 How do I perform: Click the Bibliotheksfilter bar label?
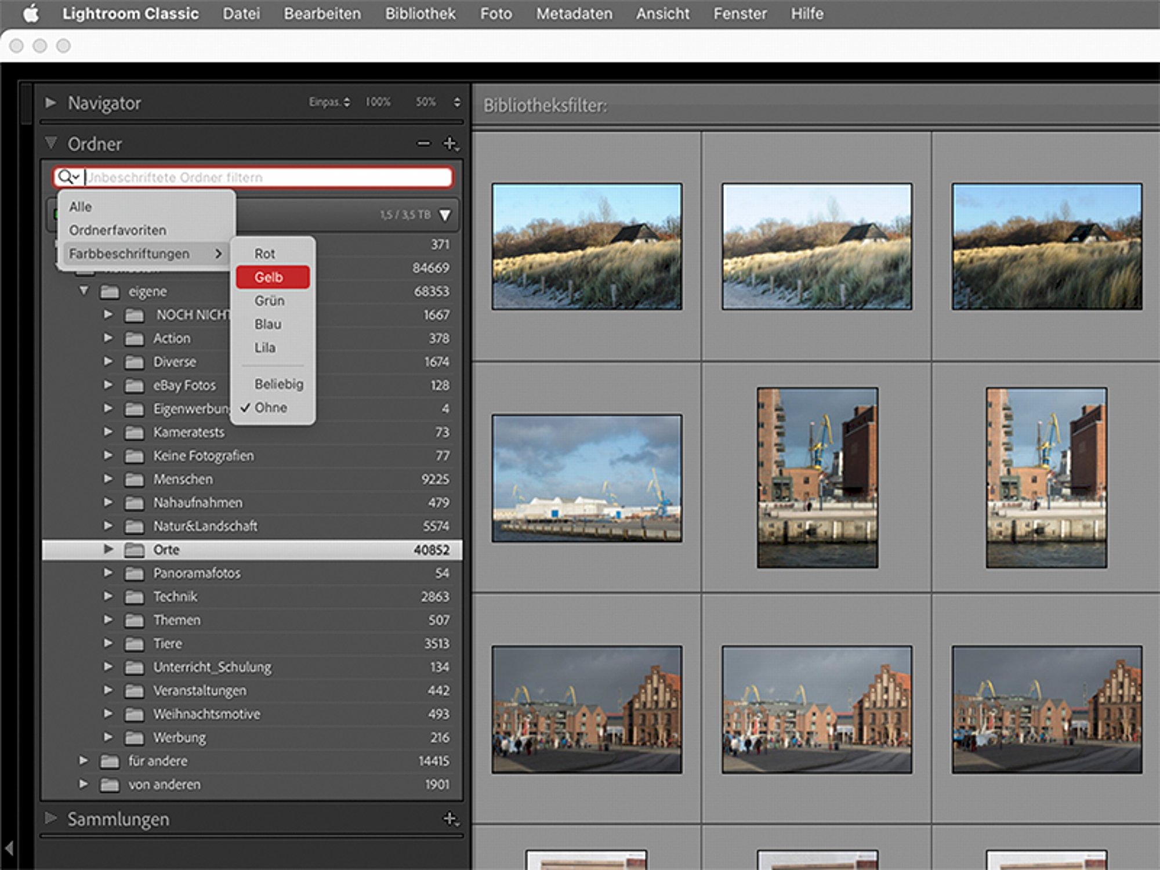click(x=545, y=106)
